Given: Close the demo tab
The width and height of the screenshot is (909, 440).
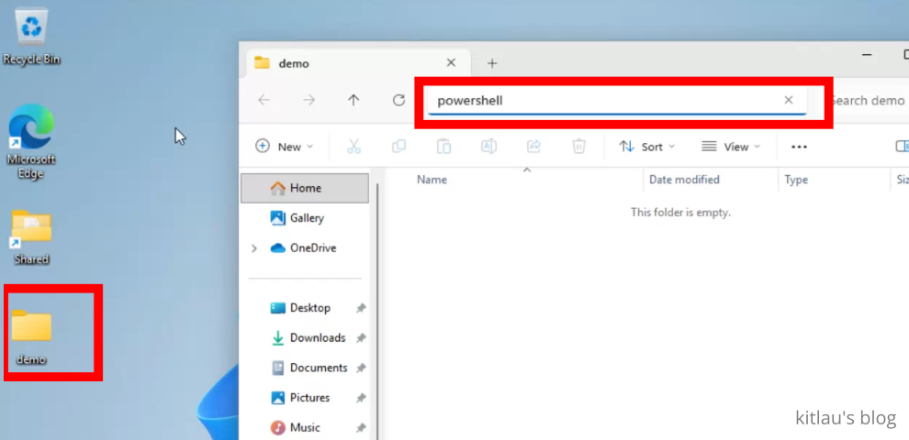Looking at the screenshot, I should pyautogui.click(x=451, y=63).
